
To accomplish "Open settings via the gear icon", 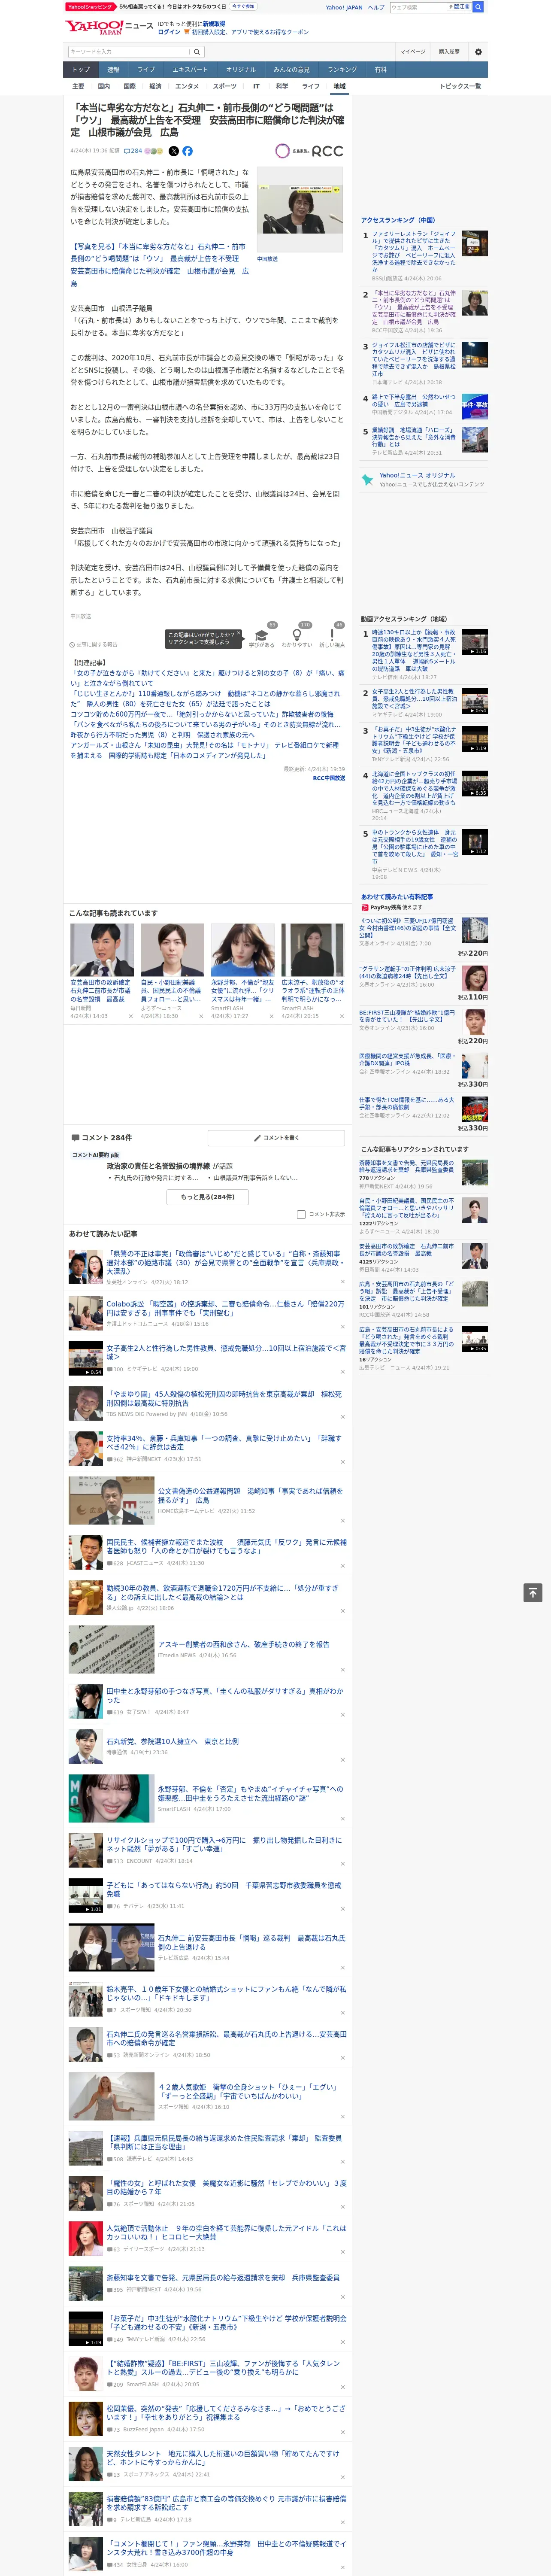I will 478,52.
